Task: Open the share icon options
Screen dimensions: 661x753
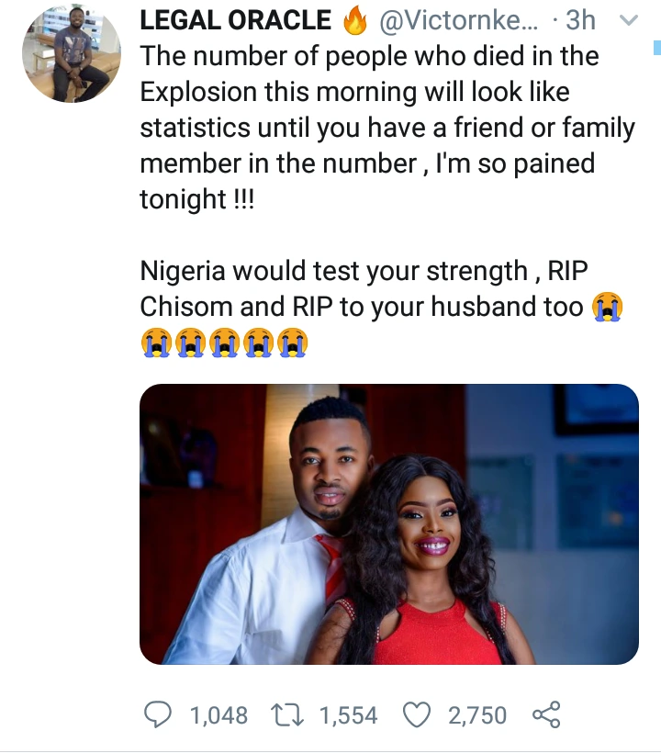Action: [x=546, y=715]
